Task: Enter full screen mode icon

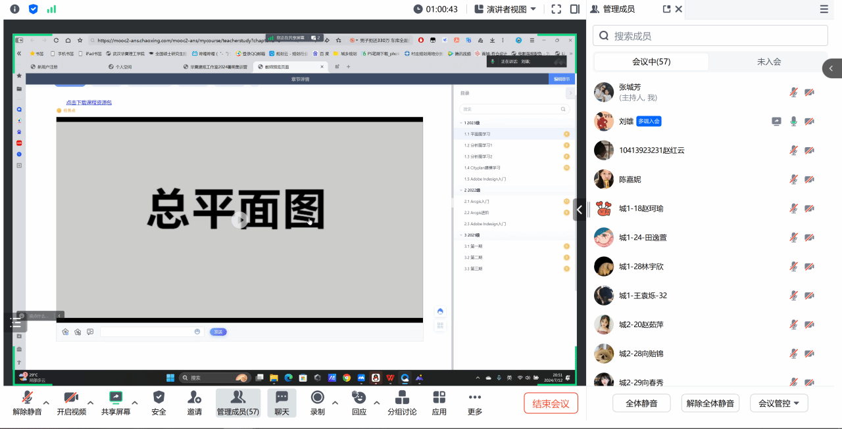Action: [557, 9]
